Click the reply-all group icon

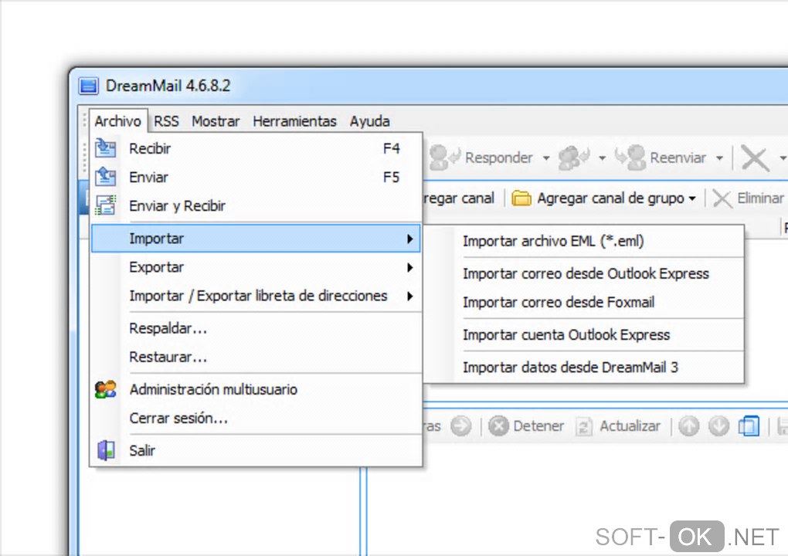click(x=573, y=158)
